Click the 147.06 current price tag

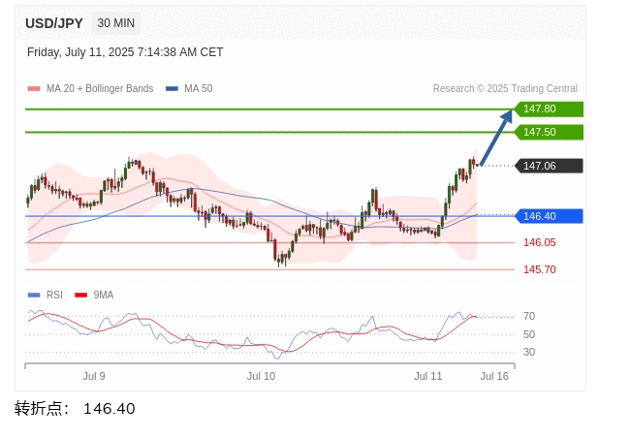(549, 166)
